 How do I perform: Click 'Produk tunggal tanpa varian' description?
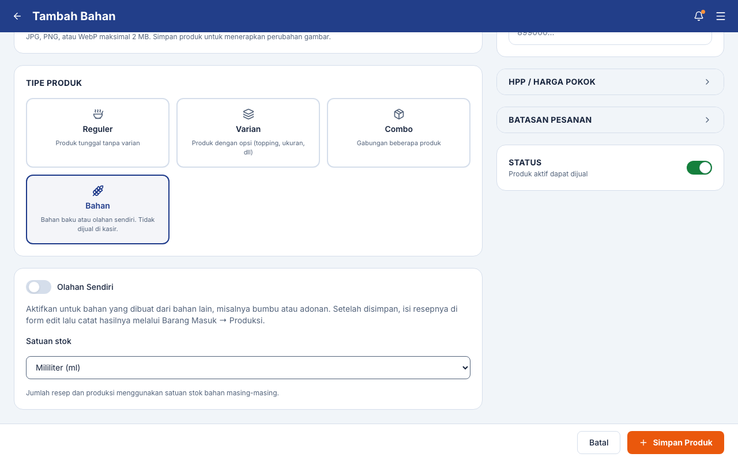[x=98, y=143]
